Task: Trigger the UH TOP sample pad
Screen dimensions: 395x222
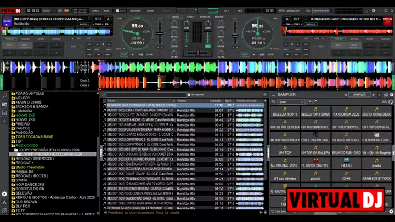Action: 285,150
